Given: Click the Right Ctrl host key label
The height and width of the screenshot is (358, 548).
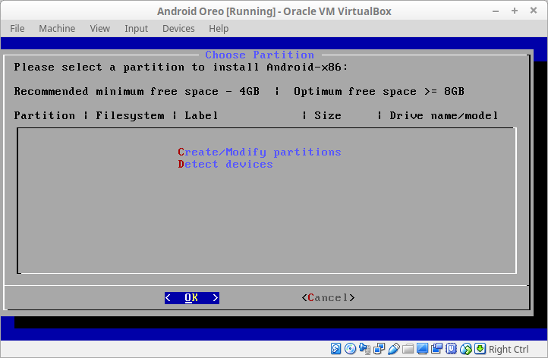Looking at the screenshot, I should pos(509,349).
